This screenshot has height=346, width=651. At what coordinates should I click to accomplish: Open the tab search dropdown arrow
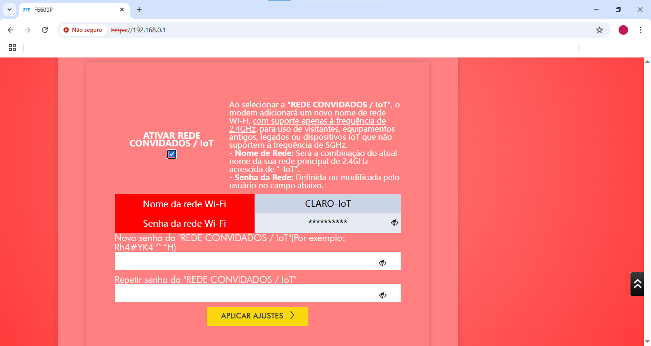(x=9, y=10)
